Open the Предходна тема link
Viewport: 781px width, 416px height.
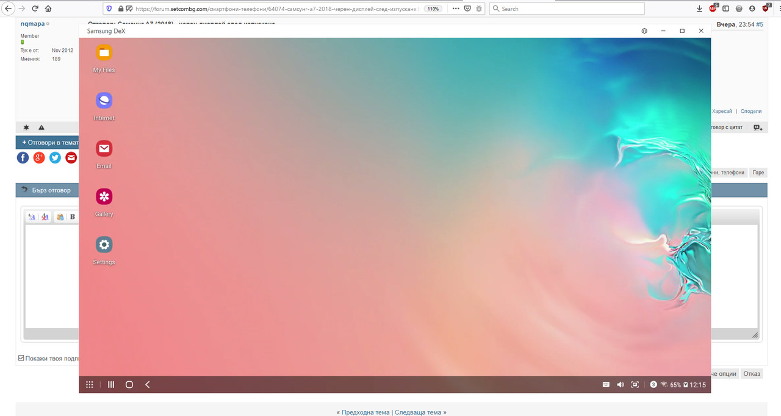pos(365,412)
